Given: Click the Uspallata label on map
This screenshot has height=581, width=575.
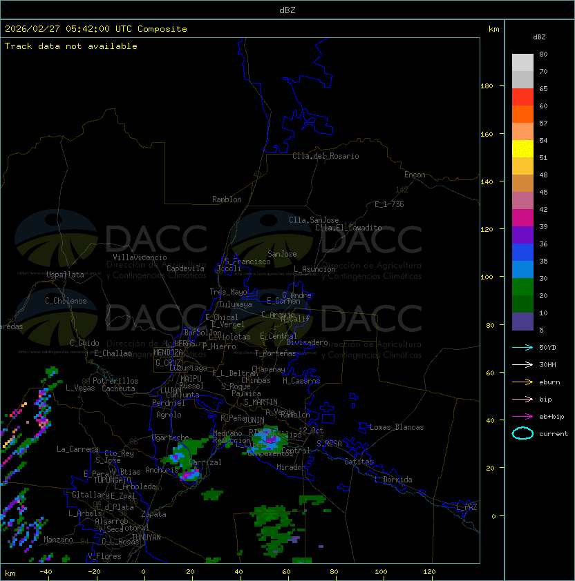Looking at the screenshot, I should click(65, 275).
